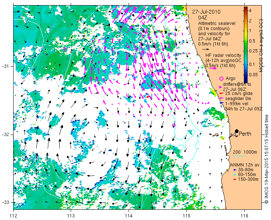Click the drifters@6h legend label
This screenshot has width=271, height=220.
[x=237, y=84]
